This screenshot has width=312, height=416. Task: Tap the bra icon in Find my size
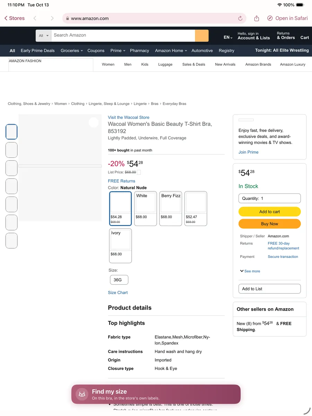tap(82, 394)
